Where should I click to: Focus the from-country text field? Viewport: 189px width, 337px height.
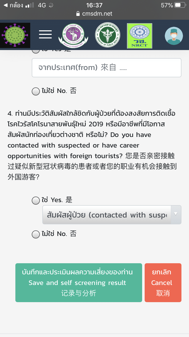pos(106,68)
